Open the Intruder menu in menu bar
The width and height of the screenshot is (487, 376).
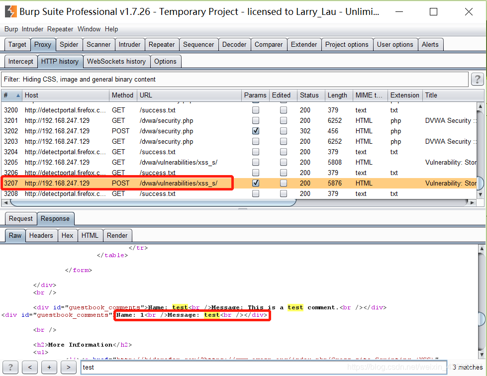point(33,29)
